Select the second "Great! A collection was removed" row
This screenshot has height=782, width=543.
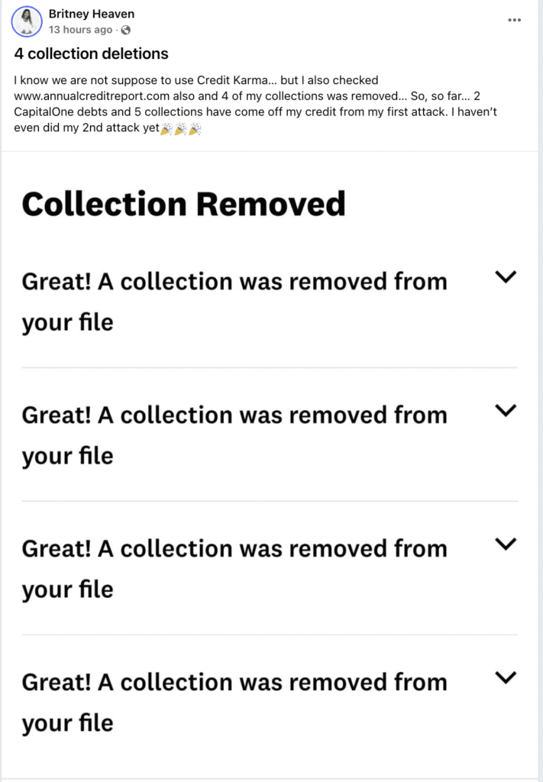click(x=234, y=435)
